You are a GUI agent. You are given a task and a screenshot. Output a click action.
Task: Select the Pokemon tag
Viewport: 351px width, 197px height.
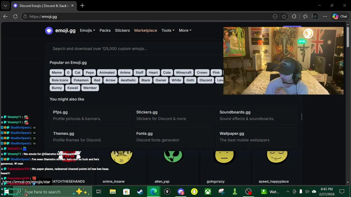tap(81, 80)
